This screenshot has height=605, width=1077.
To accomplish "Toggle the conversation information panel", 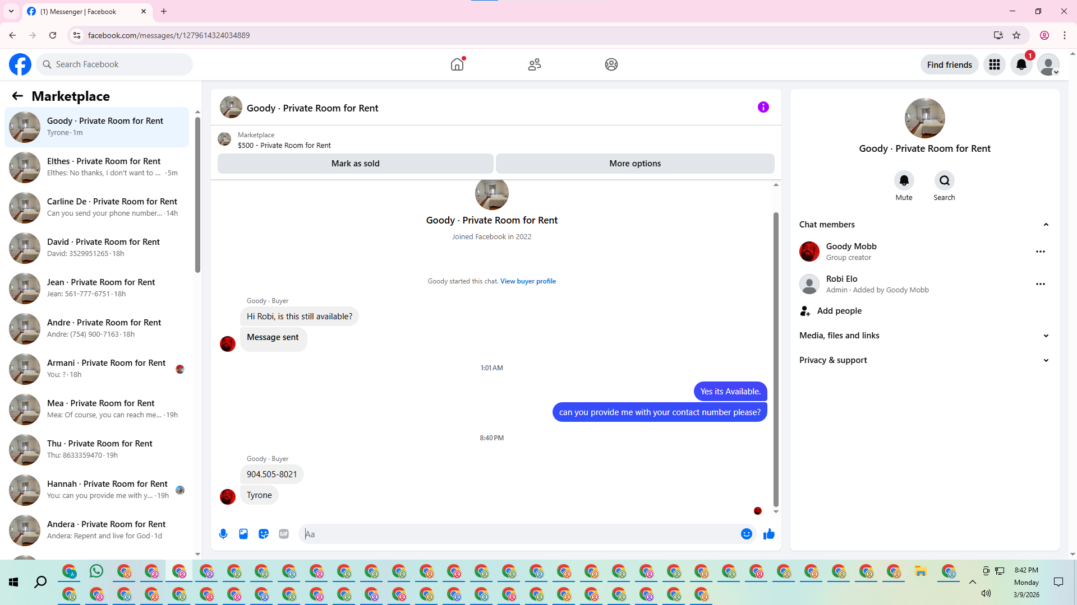I will pos(763,107).
